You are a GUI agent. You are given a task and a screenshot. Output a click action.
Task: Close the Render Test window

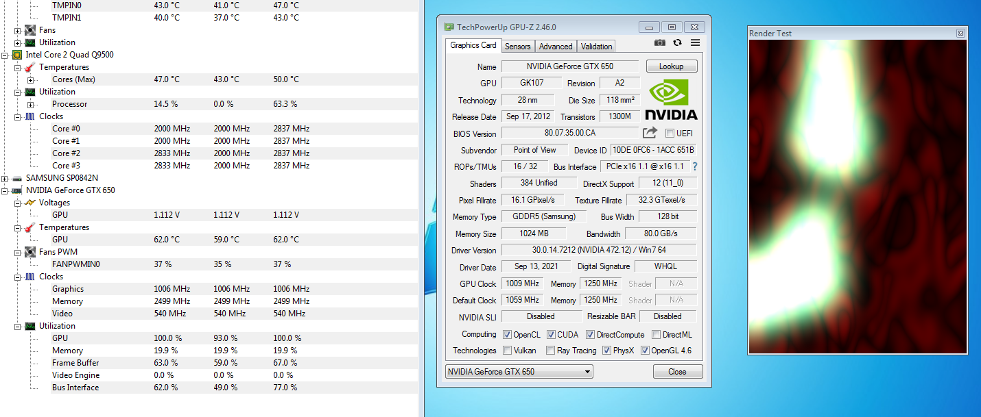pos(960,33)
